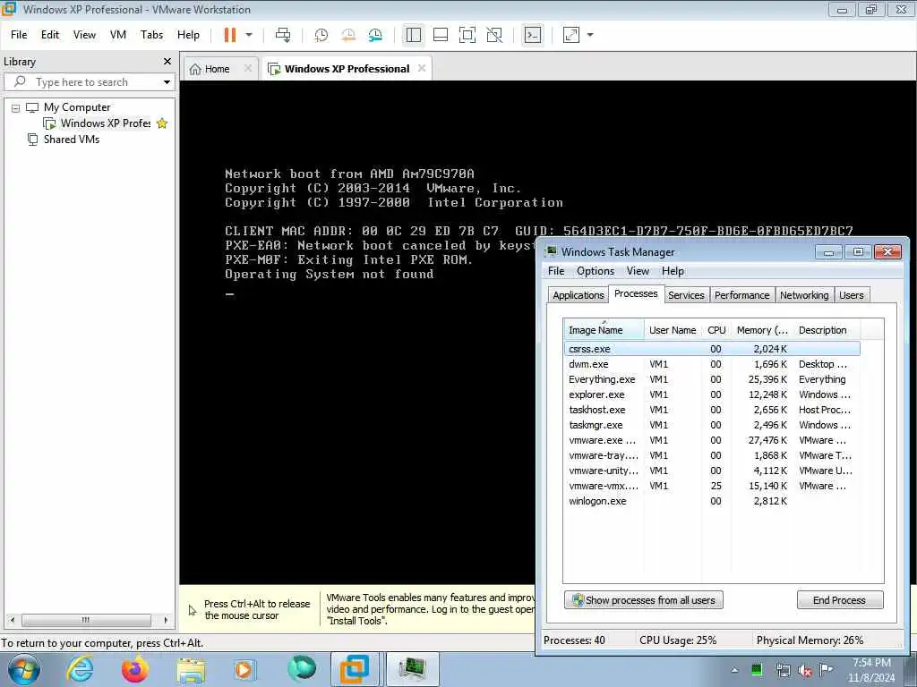This screenshot has height=687, width=917.
Task: Collapse the My Computer tree node
Action: [x=16, y=108]
